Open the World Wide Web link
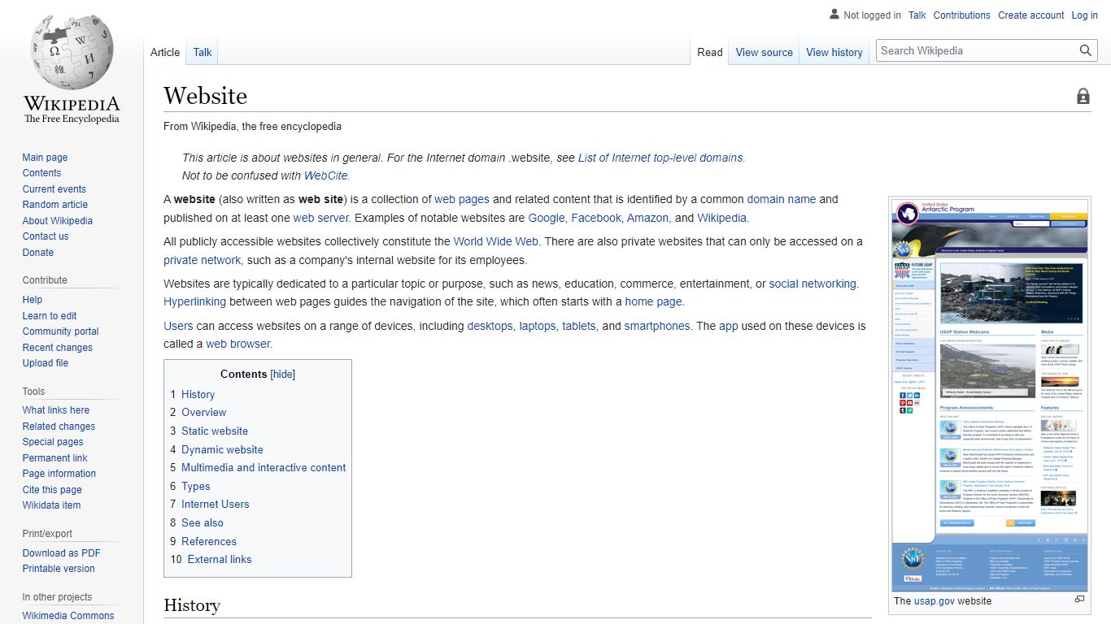This screenshot has height=624, width=1111. tap(496, 241)
